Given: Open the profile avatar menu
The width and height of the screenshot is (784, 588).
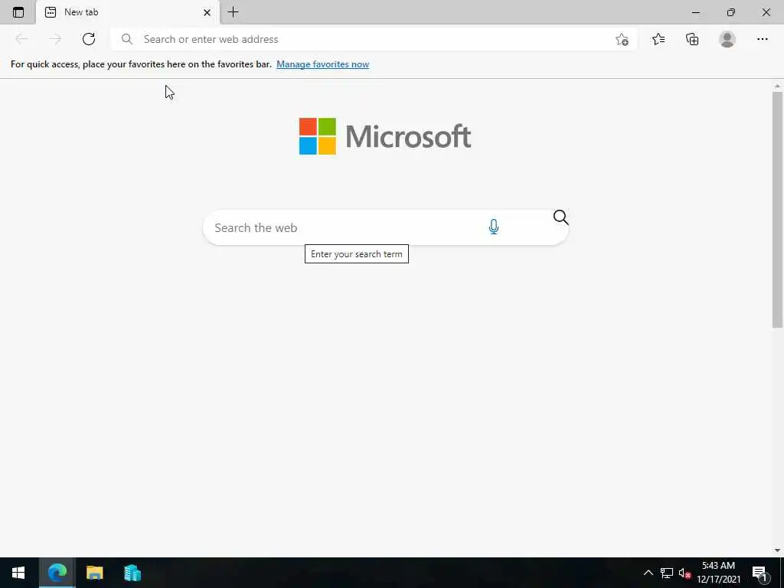Looking at the screenshot, I should click(x=727, y=39).
